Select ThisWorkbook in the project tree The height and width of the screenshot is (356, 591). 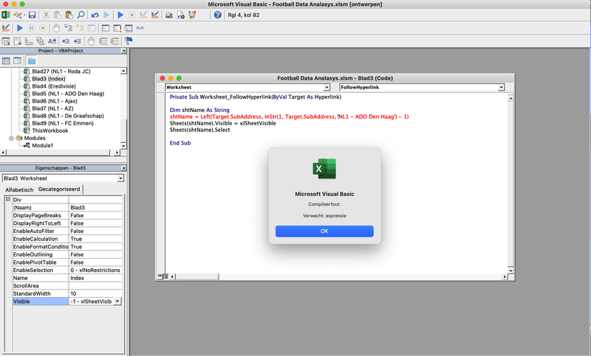point(50,130)
